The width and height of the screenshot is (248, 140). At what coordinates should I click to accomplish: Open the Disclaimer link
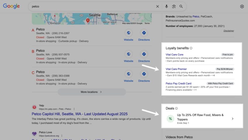click(x=229, y=31)
